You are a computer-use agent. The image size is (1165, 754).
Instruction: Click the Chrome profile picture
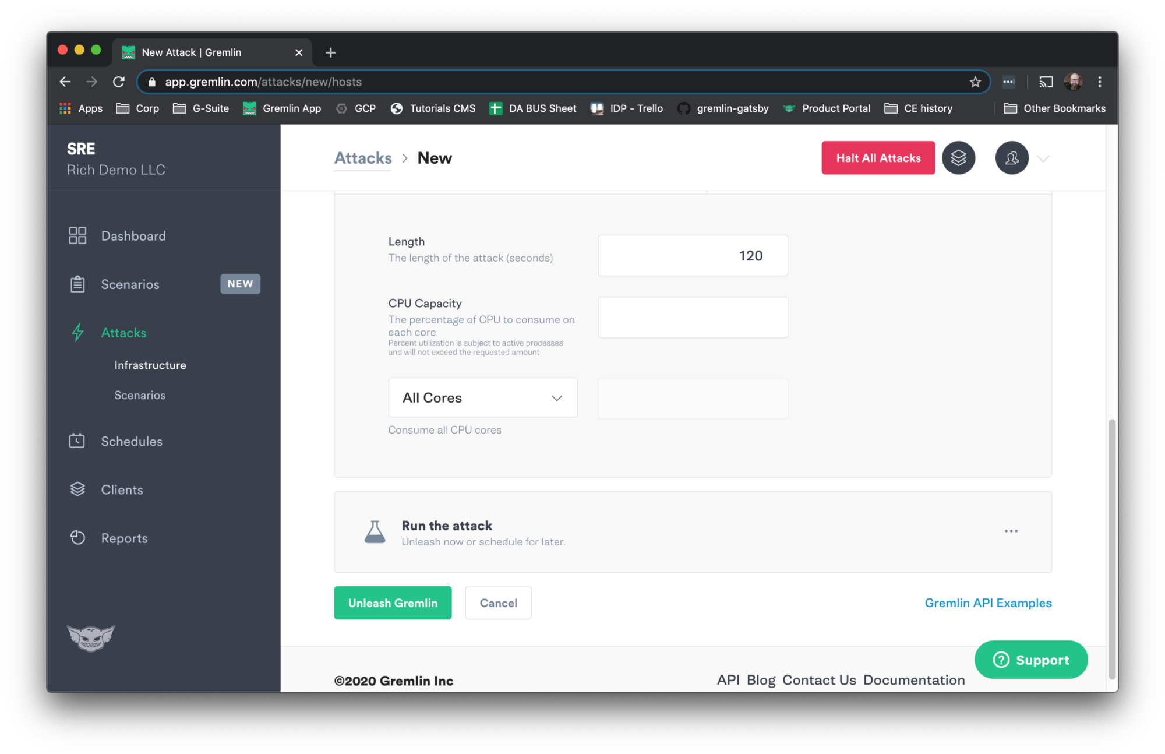[1073, 82]
